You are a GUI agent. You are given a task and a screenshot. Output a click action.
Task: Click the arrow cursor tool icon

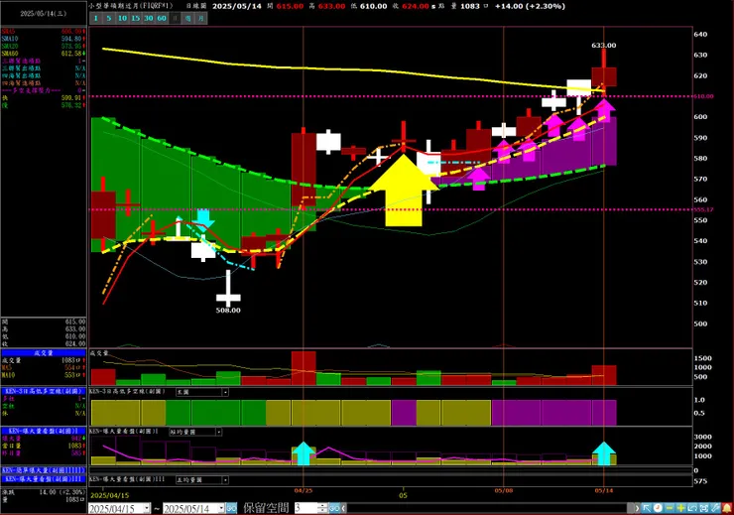[x=647, y=508]
